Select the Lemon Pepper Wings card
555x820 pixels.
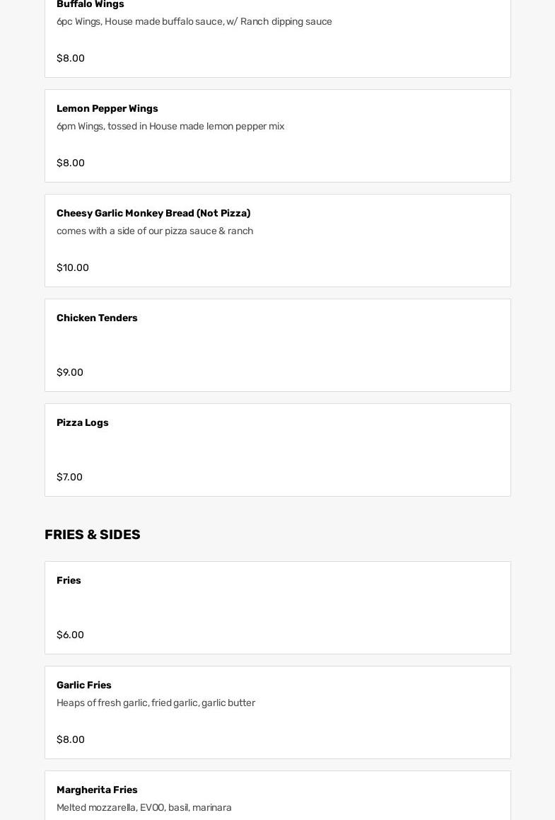click(x=277, y=136)
